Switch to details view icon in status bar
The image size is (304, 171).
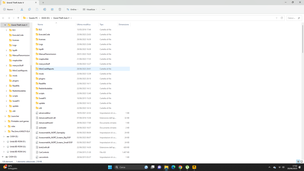click(298, 162)
